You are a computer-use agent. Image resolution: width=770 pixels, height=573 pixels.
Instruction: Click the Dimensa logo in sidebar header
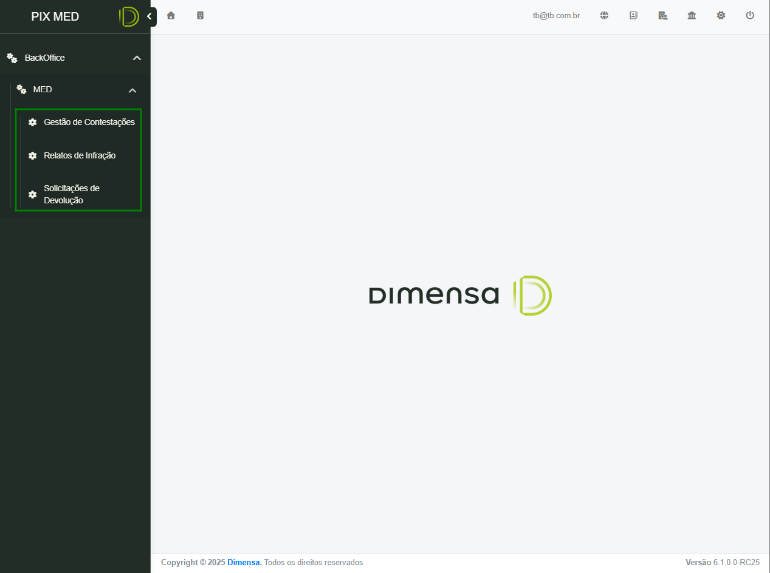pos(129,16)
